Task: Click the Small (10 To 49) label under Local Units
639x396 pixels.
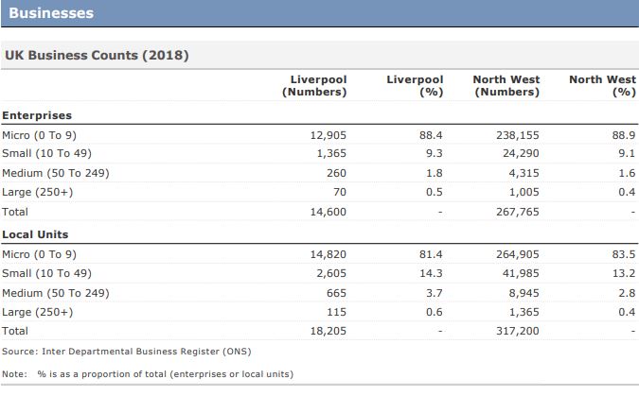Action: click(49, 273)
